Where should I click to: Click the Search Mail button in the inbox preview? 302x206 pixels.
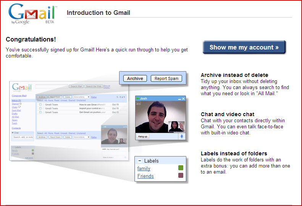pos(76,86)
